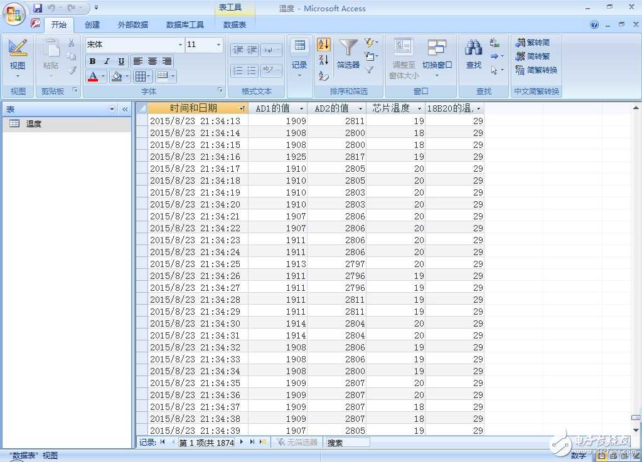Toggle Italic formatting

pos(107,61)
